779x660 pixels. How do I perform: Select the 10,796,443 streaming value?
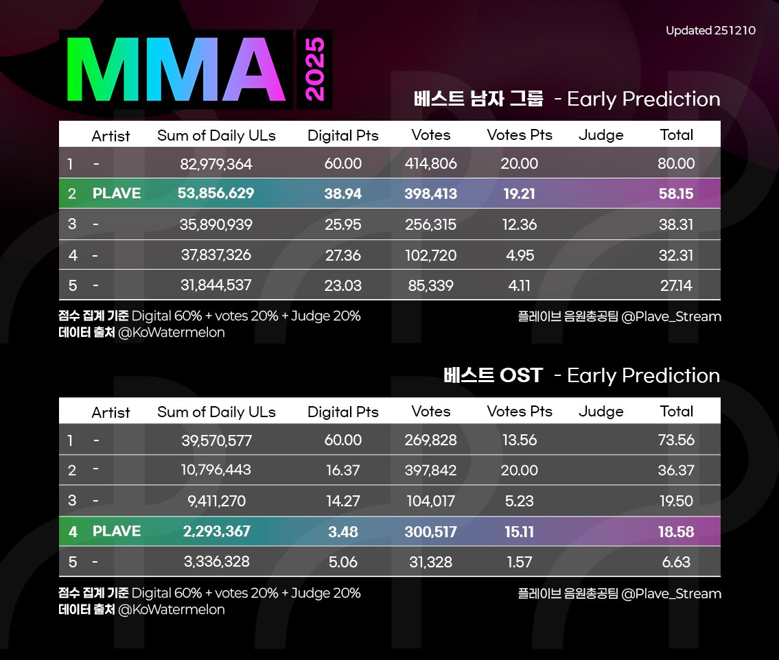pyautogui.click(x=216, y=470)
